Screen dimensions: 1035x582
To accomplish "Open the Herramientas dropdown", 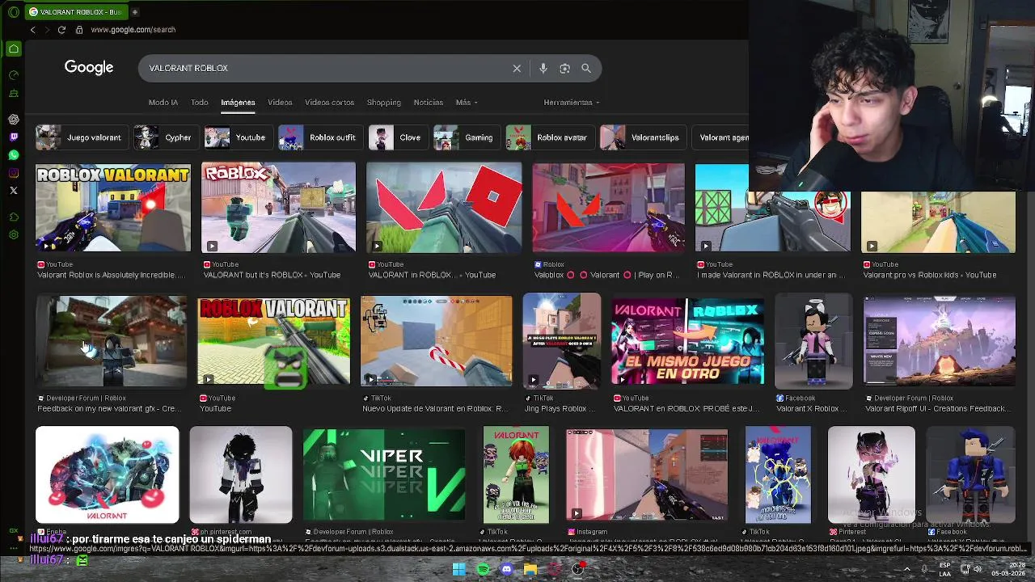I will 572,103.
